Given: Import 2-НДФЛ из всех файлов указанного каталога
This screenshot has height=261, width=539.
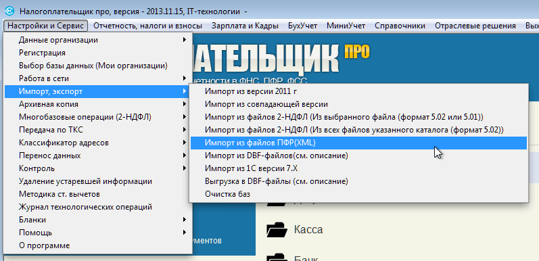Looking at the screenshot, I should point(358,130).
